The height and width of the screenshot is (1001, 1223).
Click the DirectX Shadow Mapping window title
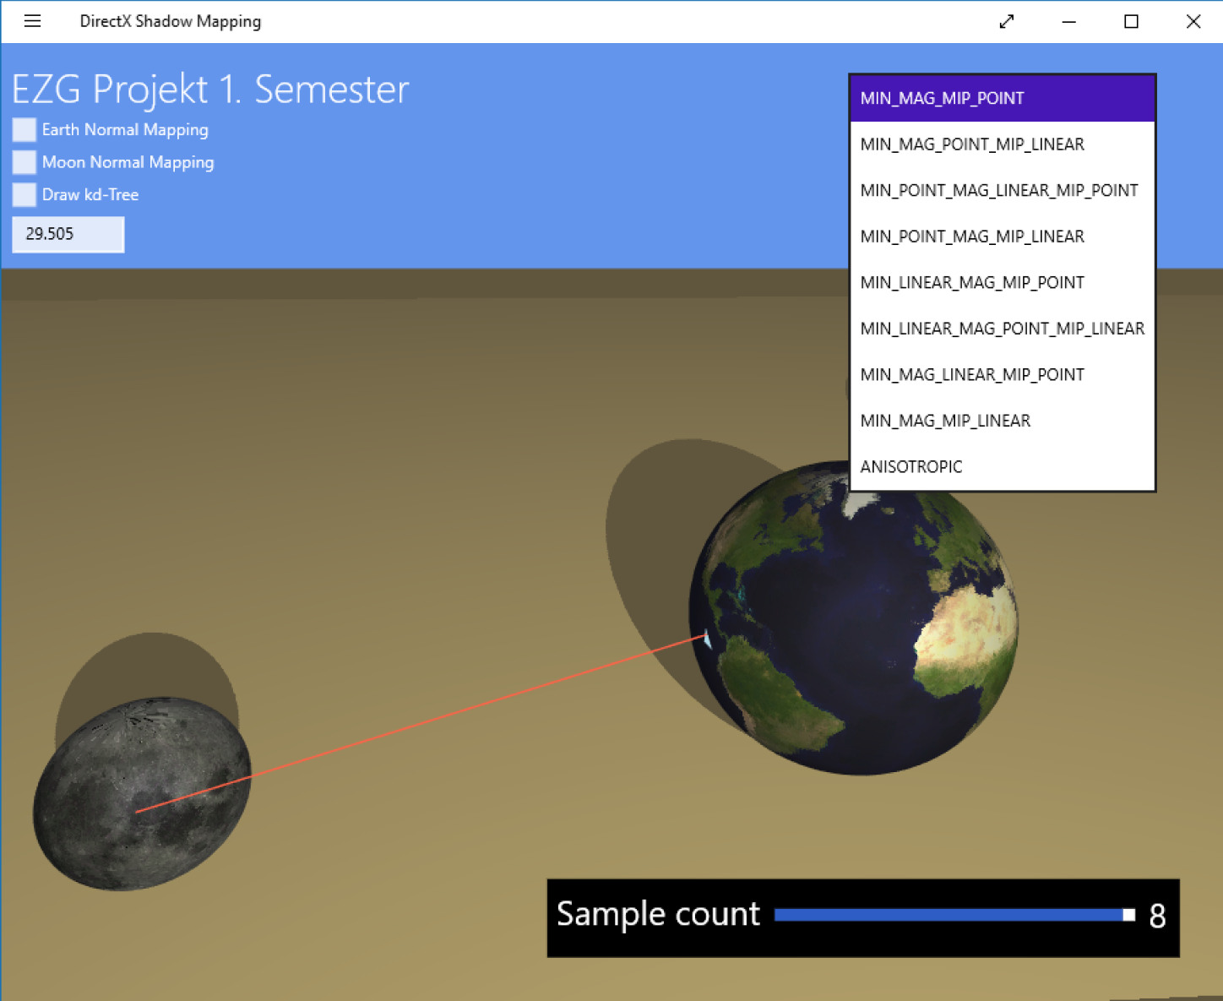point(171,21)
